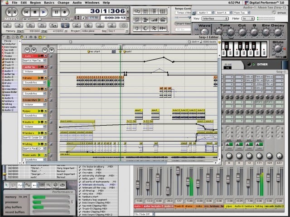Open the pipes track options menu arrow
Screen dimensions: 290x217
45,111
